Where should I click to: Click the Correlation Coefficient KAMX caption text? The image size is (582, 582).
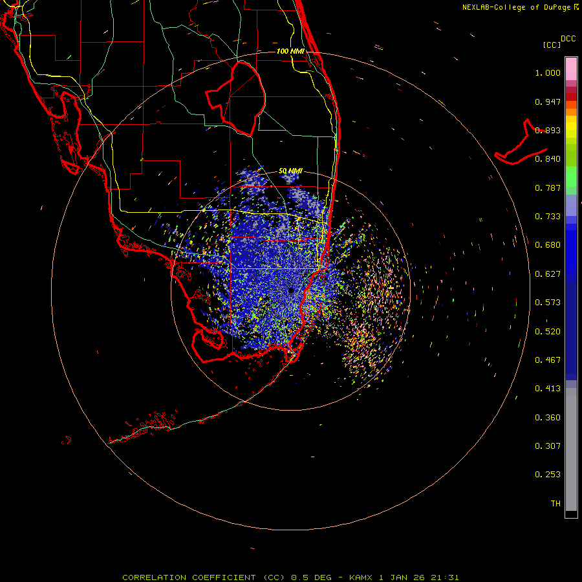(290, 577)
